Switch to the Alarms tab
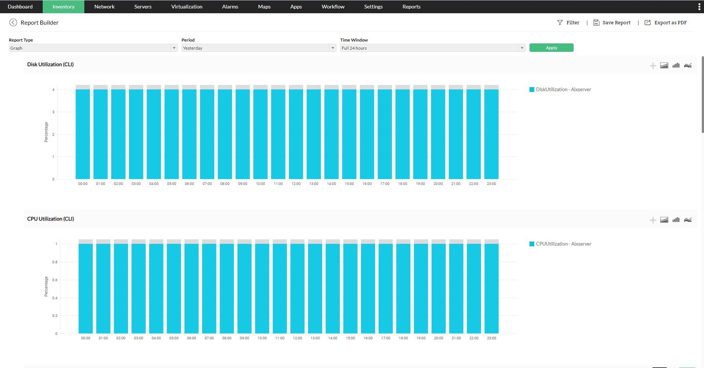Viewport: 704px width, 368px height. pyautogui.click(x=230, y=6)
